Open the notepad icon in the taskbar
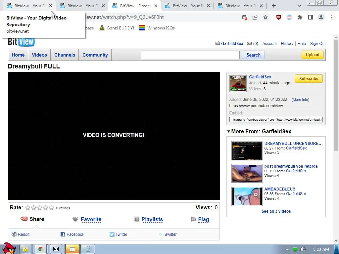 point(88,249)
